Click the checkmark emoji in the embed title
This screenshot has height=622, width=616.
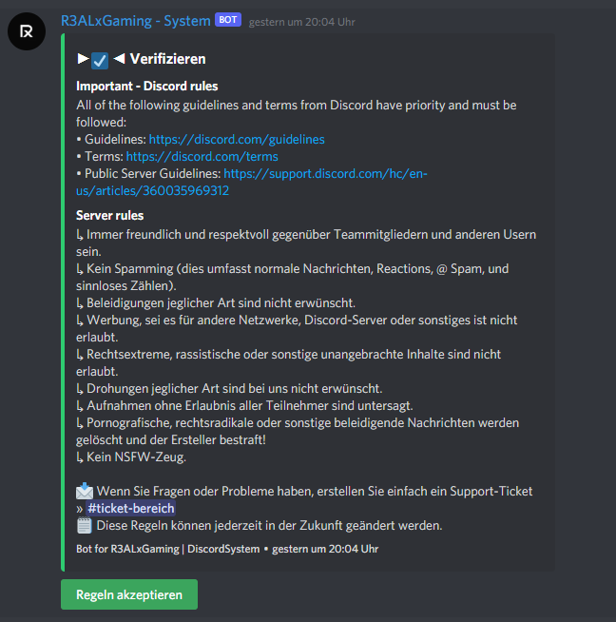100,60
